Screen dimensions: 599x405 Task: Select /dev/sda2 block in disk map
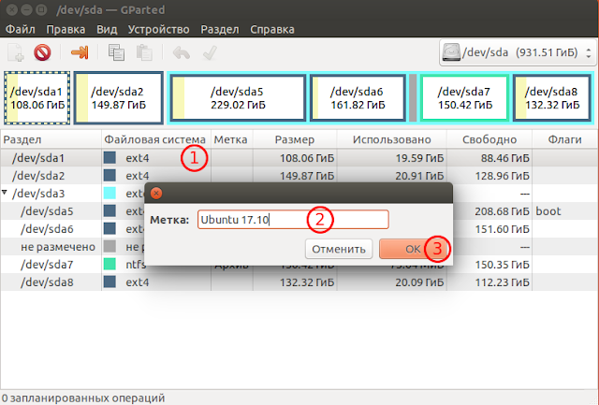click(x=119, y=97)
